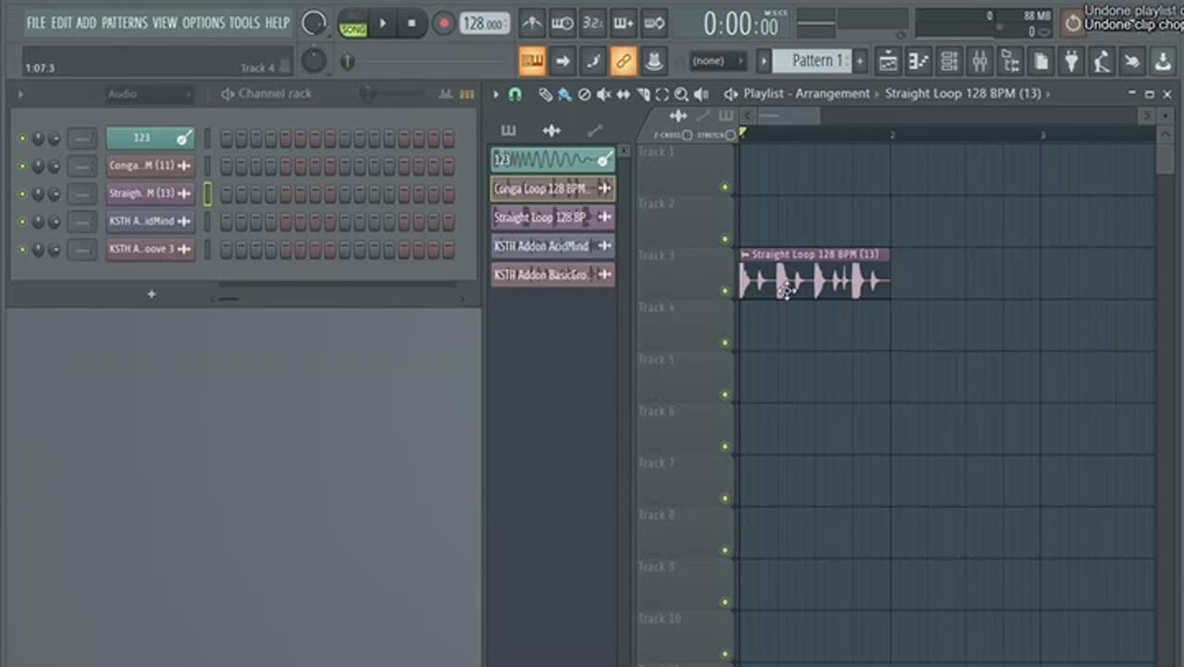Viewport: 1184px width, 667px height.
Task: Add a new channel with plus button
Action: coord(152,294)
